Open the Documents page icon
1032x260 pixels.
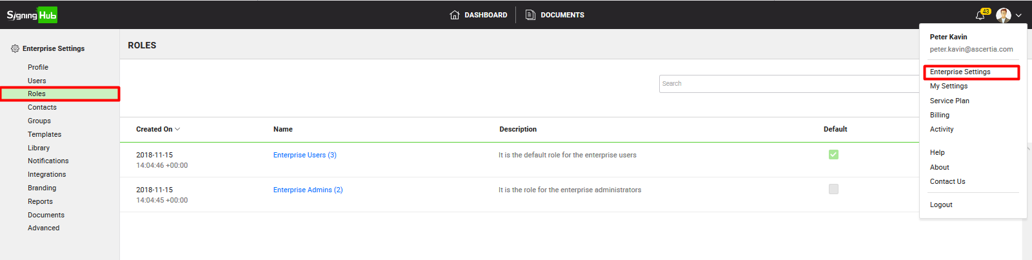[x=530, y=15]
